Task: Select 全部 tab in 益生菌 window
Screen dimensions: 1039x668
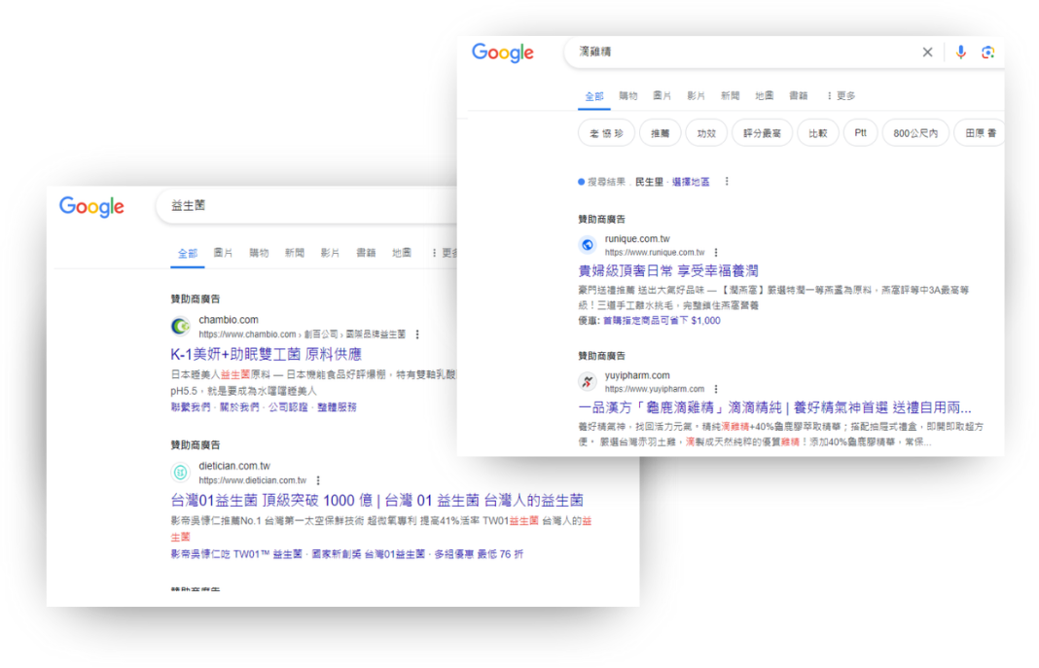Action: point(188,254)
